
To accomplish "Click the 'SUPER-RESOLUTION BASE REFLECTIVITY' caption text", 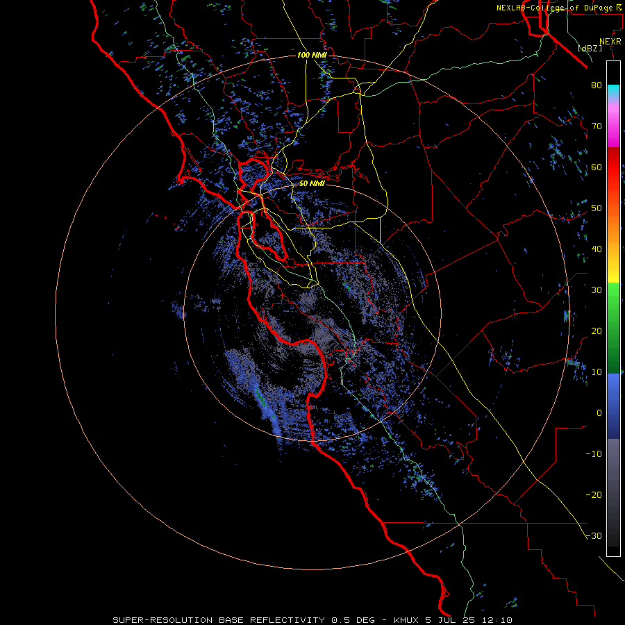I will (219, 620).
